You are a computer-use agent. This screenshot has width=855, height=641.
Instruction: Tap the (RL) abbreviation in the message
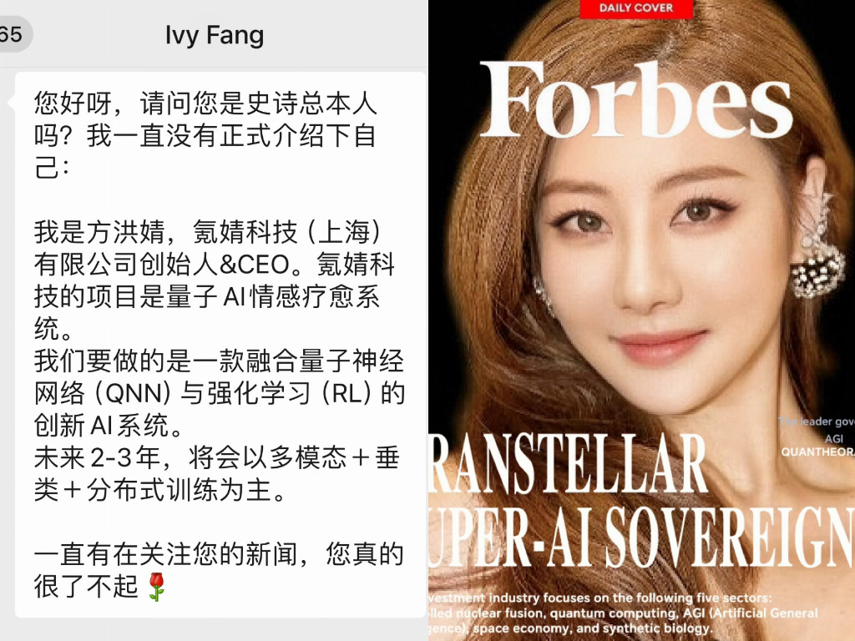click(347, 394)
